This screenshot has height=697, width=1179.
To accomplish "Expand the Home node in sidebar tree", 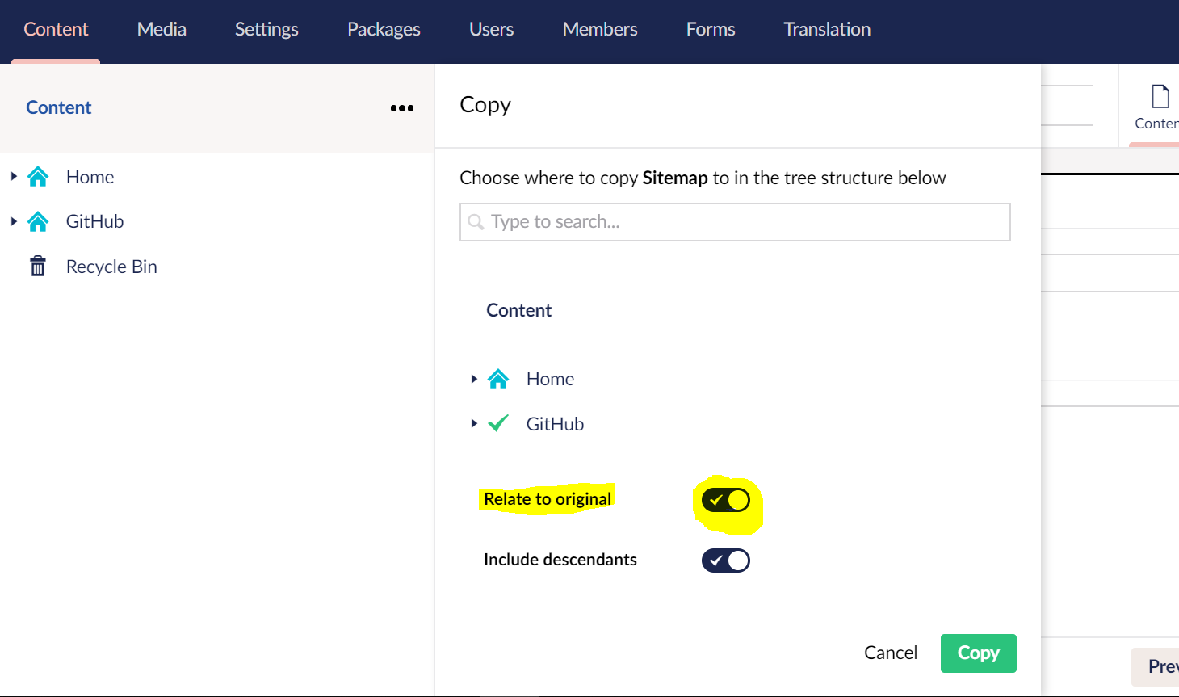I will (14, 176).
